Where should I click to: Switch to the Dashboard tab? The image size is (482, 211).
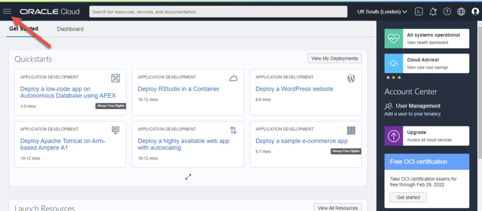[x=70, y=29]
